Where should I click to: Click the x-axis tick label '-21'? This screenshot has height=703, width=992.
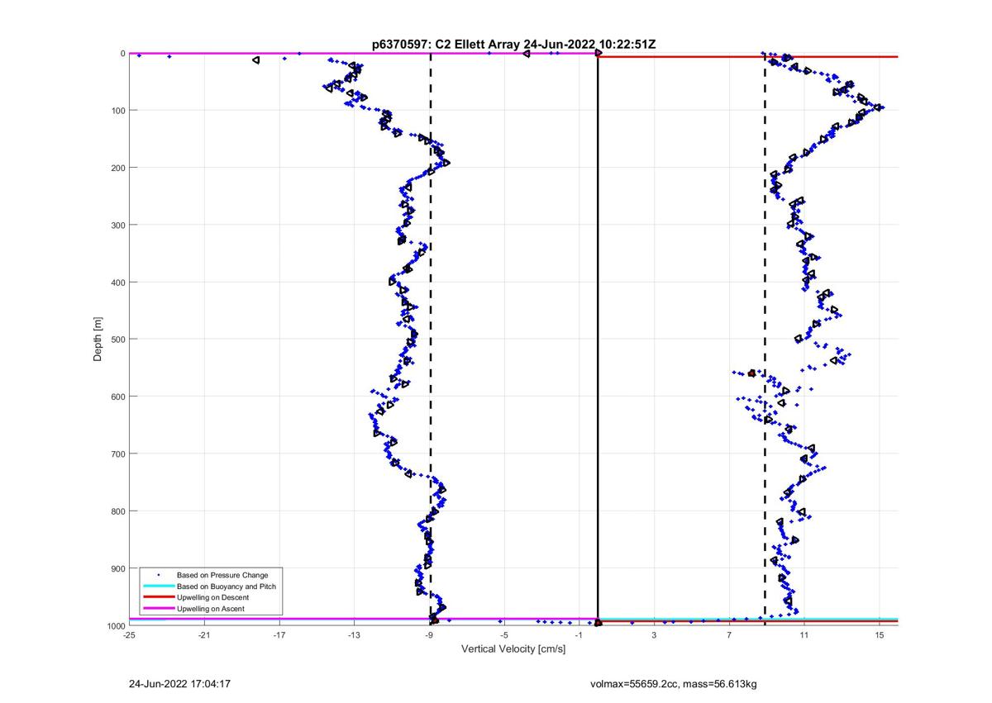pos(204,635)
